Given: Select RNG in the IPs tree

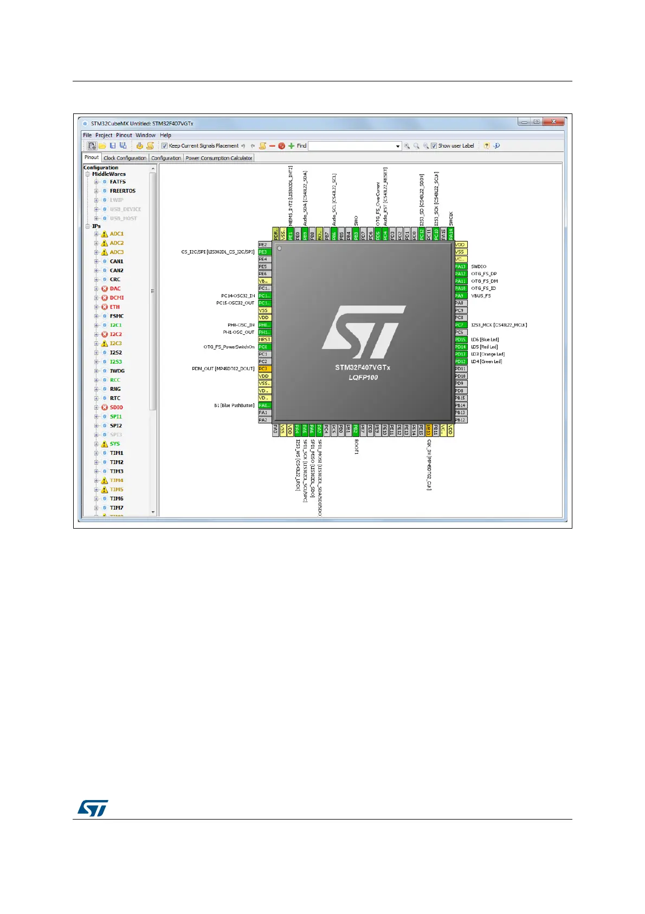Looking at the screenshot, I should point(115,389).
